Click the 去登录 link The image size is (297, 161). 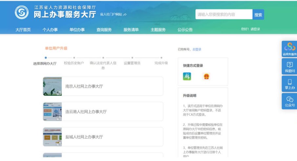click(197, 49)
